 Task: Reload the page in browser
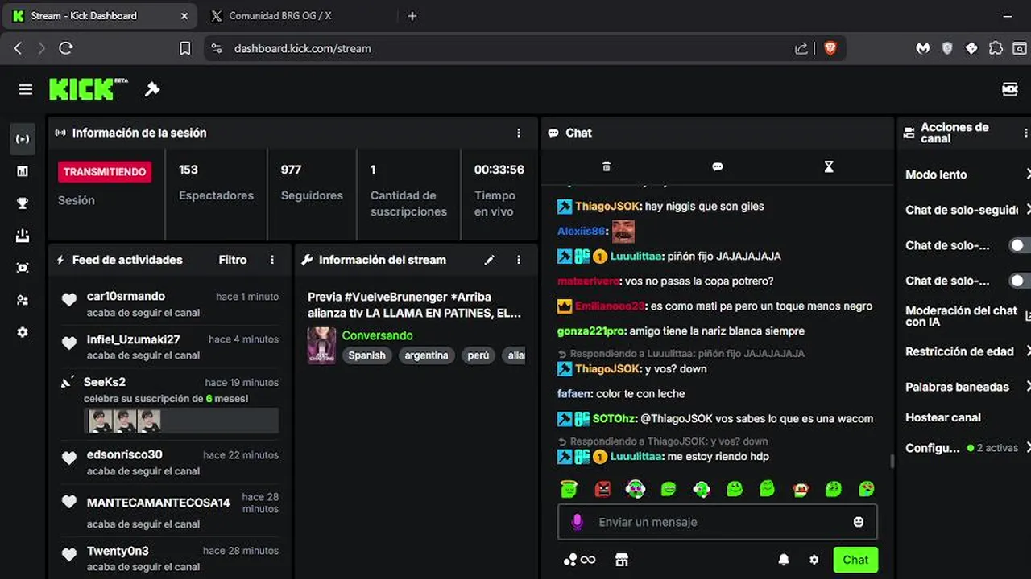pos(66,48)
